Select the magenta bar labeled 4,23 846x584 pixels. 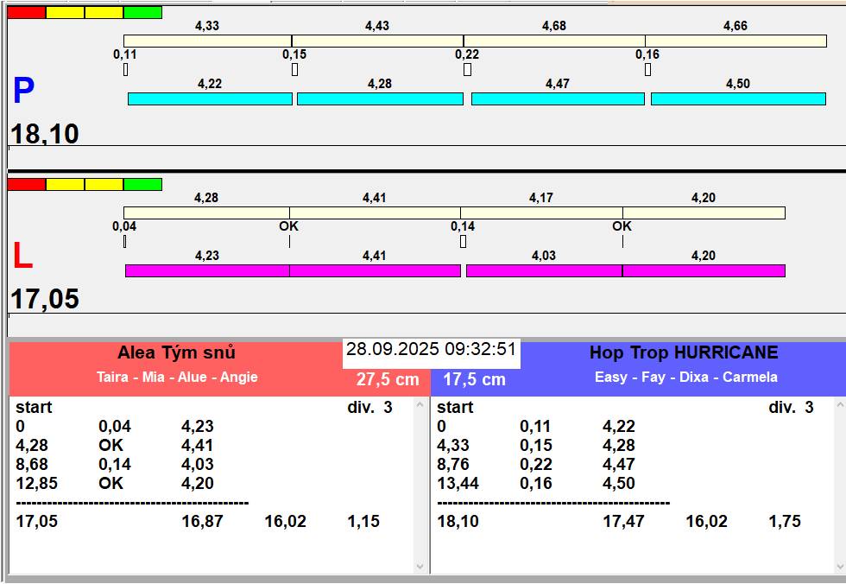(207, 271)
